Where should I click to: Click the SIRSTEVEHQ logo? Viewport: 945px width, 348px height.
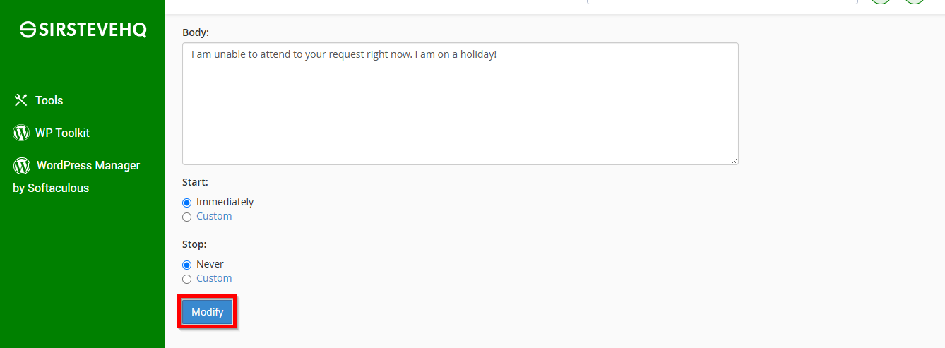pyautogui.click(x=83, y=30)
